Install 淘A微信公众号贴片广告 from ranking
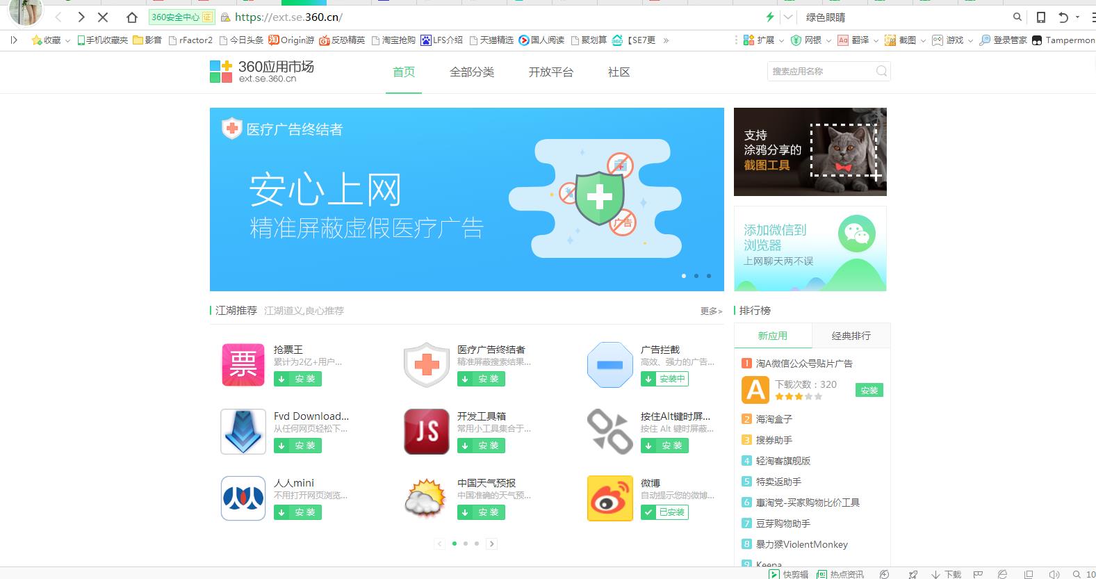 (x=869, y=391)
